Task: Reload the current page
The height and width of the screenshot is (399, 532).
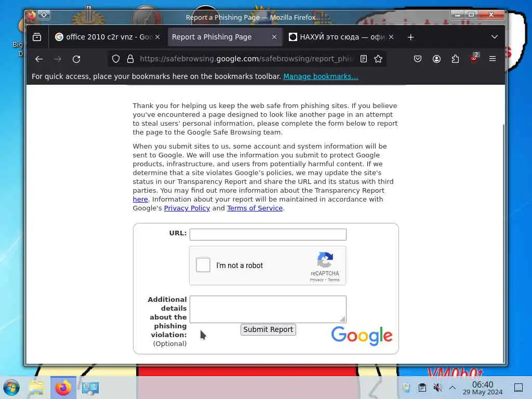Action: (76, 59)
